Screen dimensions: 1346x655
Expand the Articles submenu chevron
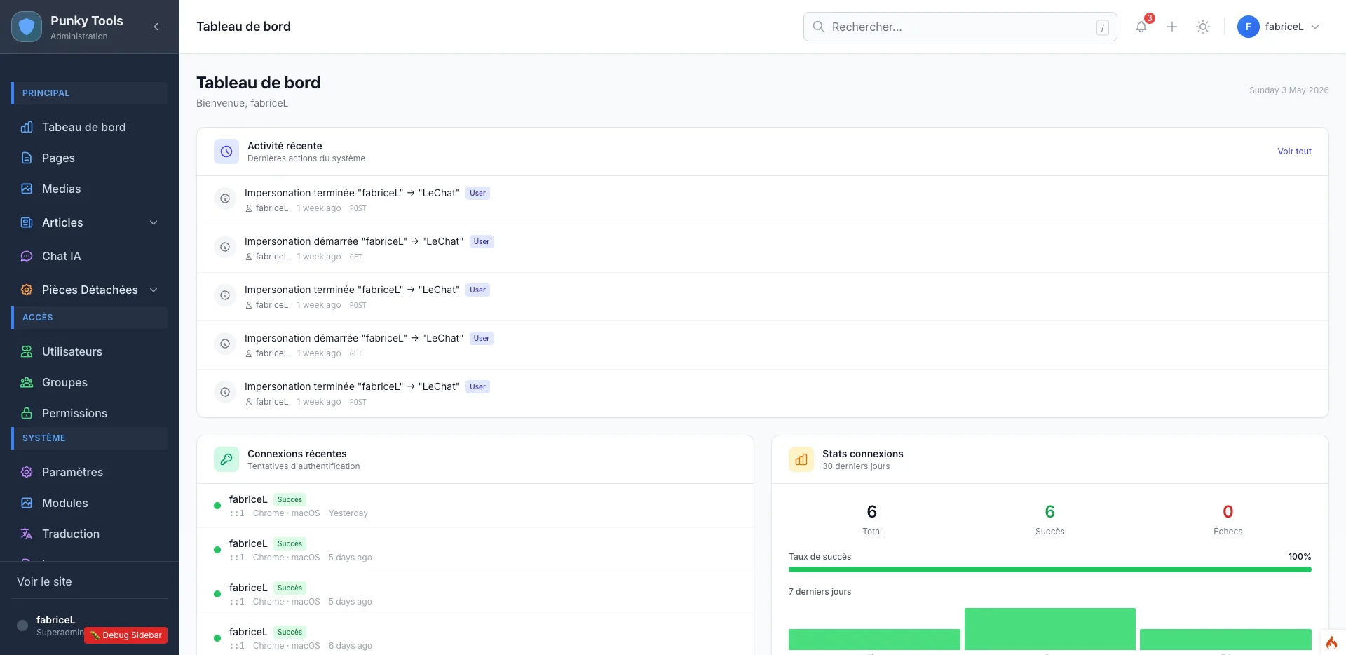(154, 222)
